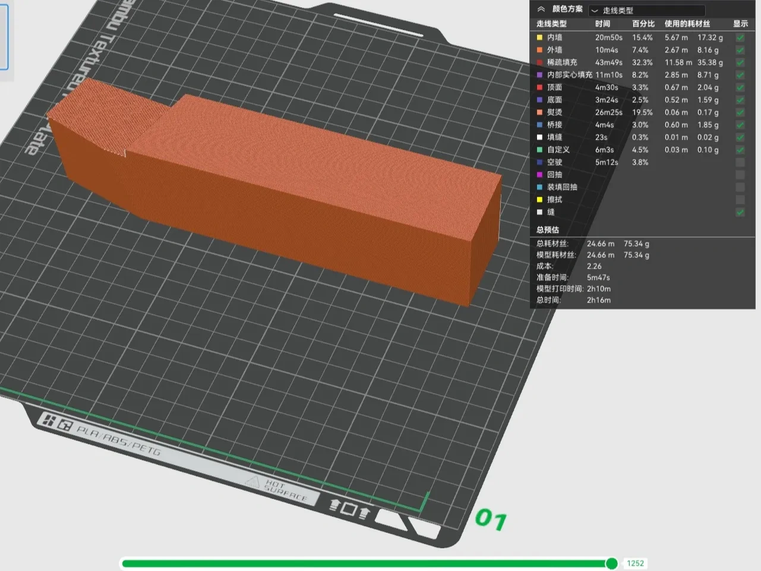Image resolution: width=761 pixels, height=571 pixels.
Task: Hide the 内墙 line type
Action: (740, 37)
